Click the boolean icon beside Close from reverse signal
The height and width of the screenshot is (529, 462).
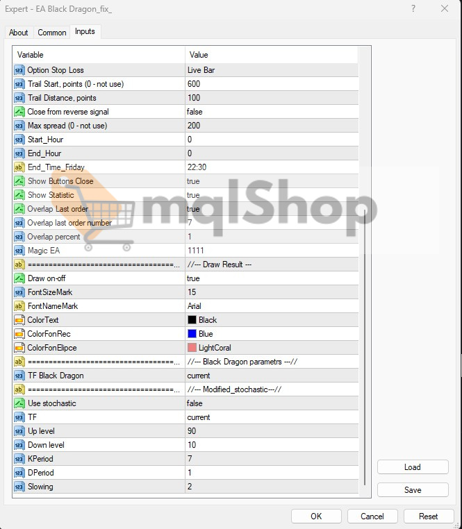19,112
